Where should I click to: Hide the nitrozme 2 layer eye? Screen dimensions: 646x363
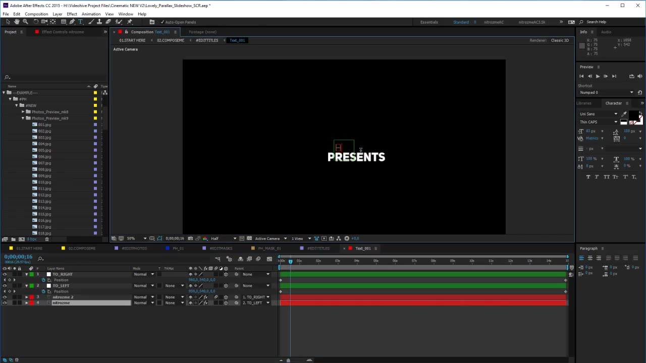point(5,297)
